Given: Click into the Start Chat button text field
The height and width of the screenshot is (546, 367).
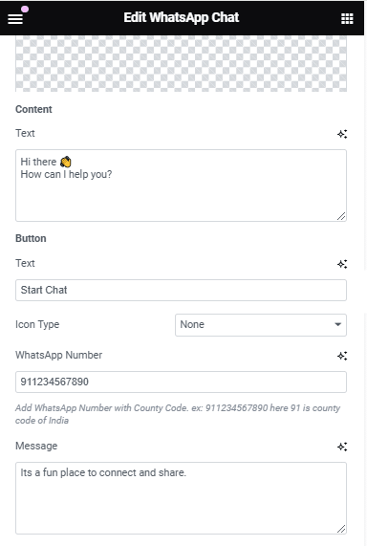Looking at the screenshot, I should click(181, 290).
